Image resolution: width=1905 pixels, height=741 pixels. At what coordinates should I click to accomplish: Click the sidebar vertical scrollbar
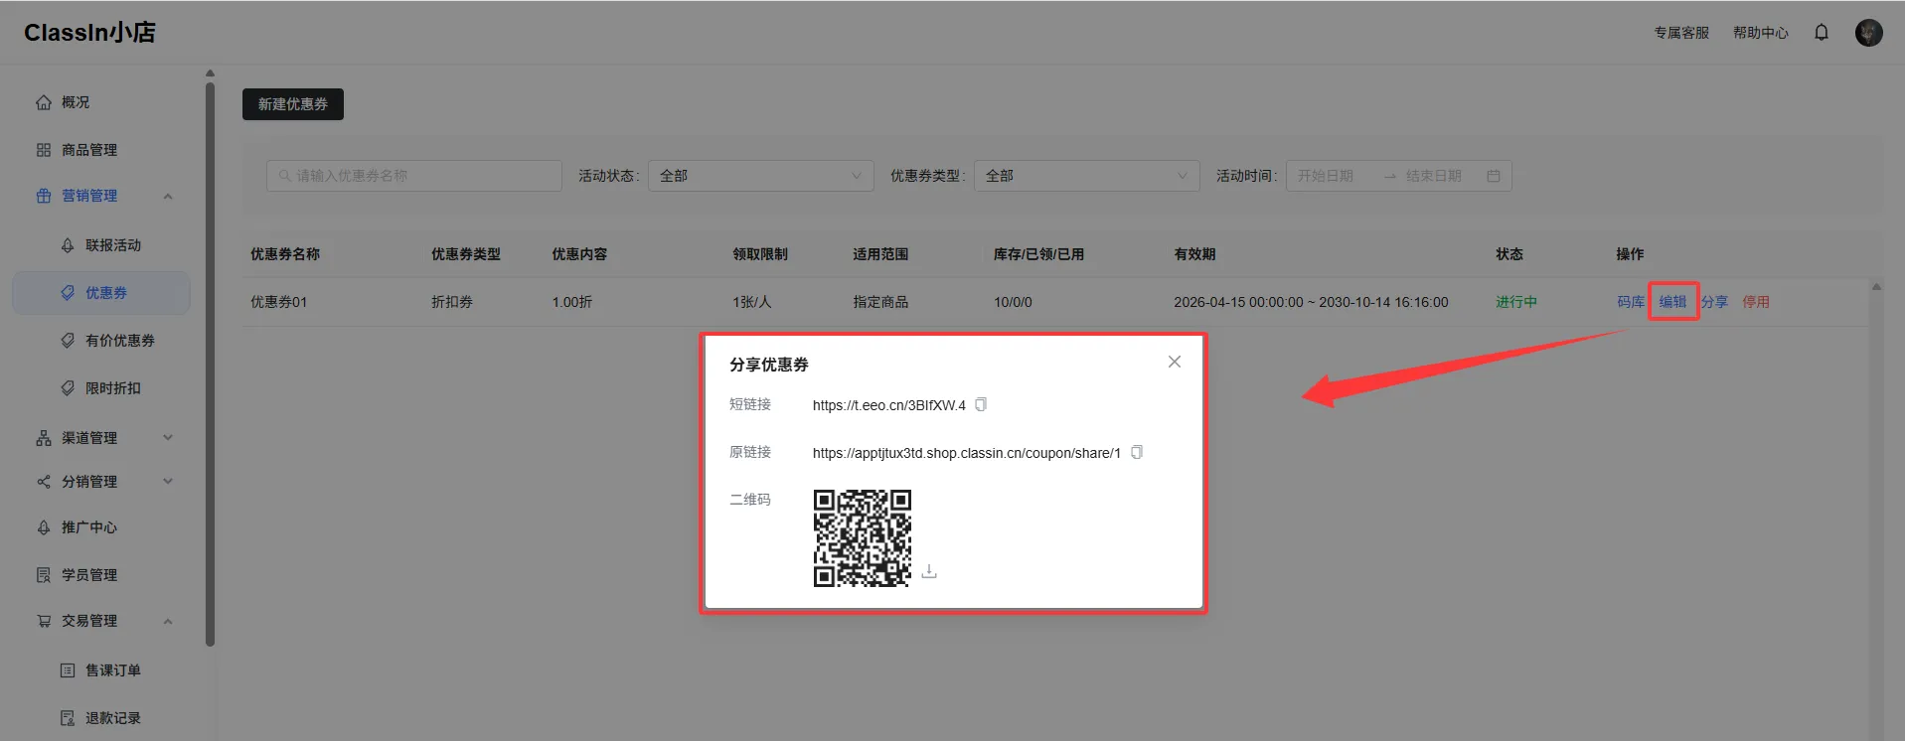pos(210,363)
